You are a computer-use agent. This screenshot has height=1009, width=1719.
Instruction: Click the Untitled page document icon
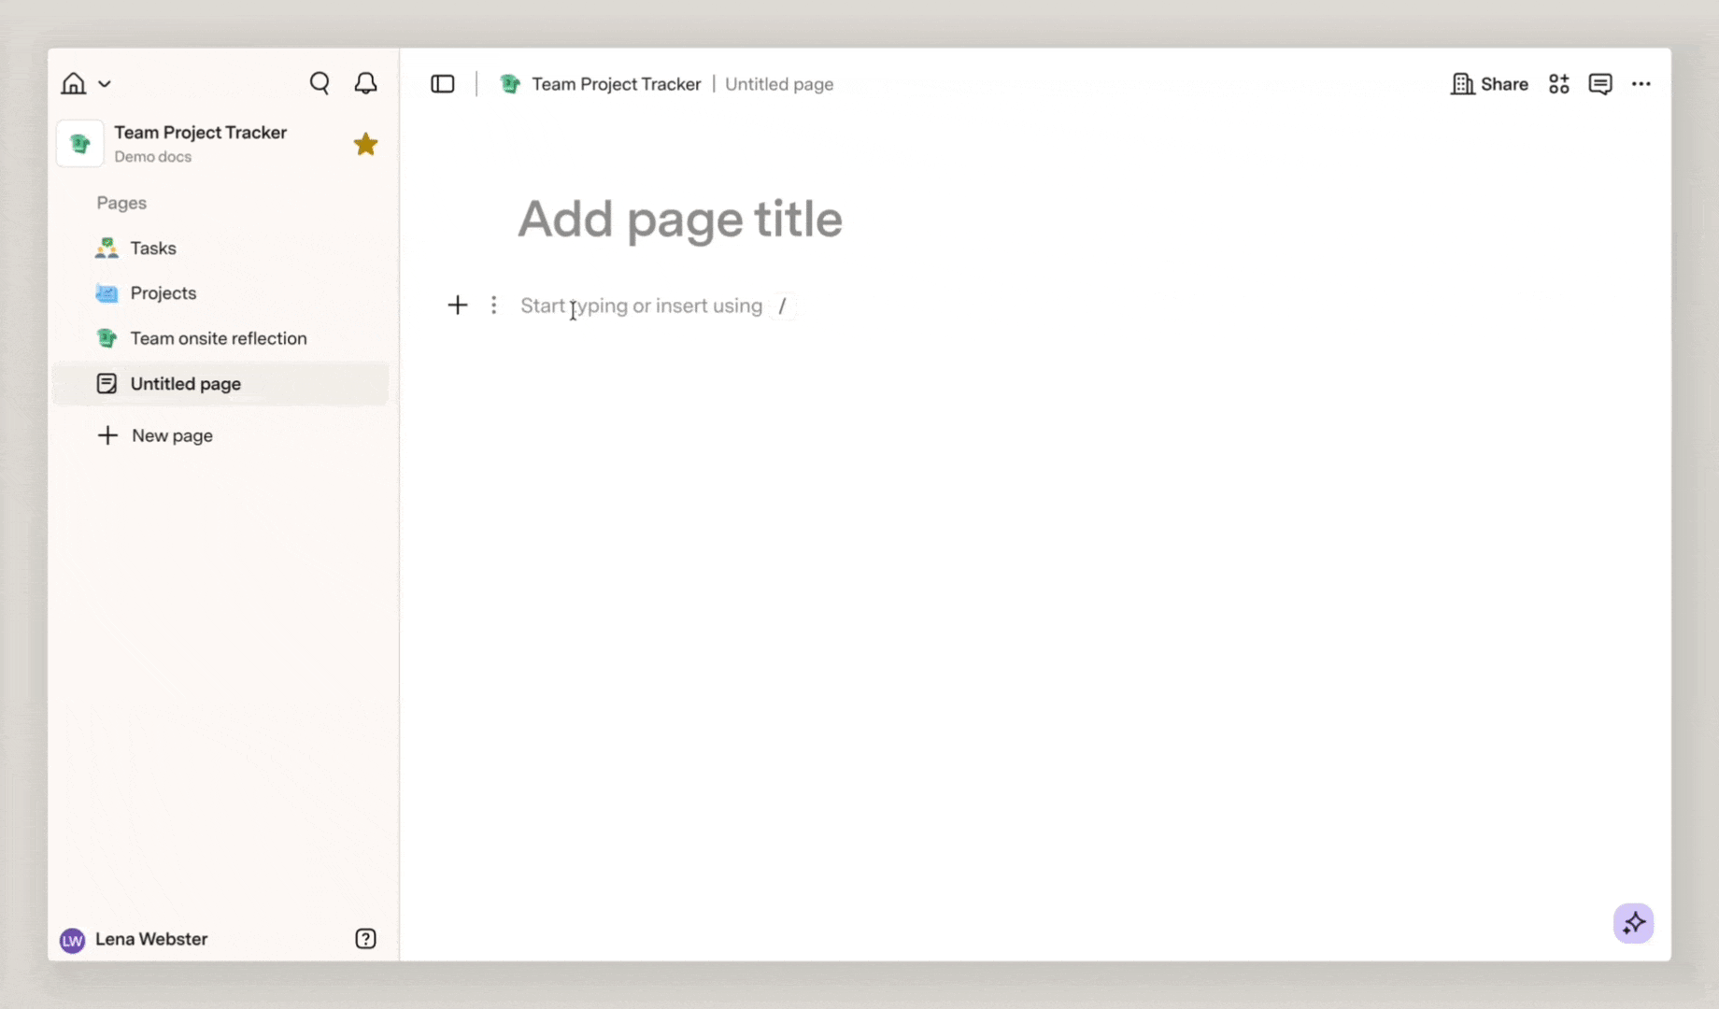(x=107, y=384)
